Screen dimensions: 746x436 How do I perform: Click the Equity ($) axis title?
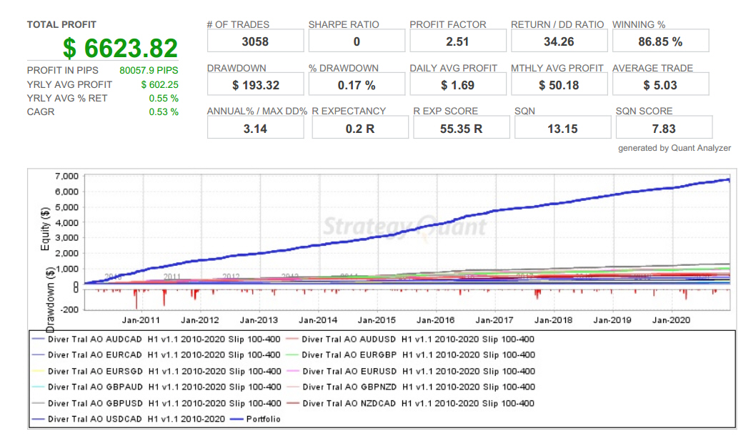pos(45,229)
